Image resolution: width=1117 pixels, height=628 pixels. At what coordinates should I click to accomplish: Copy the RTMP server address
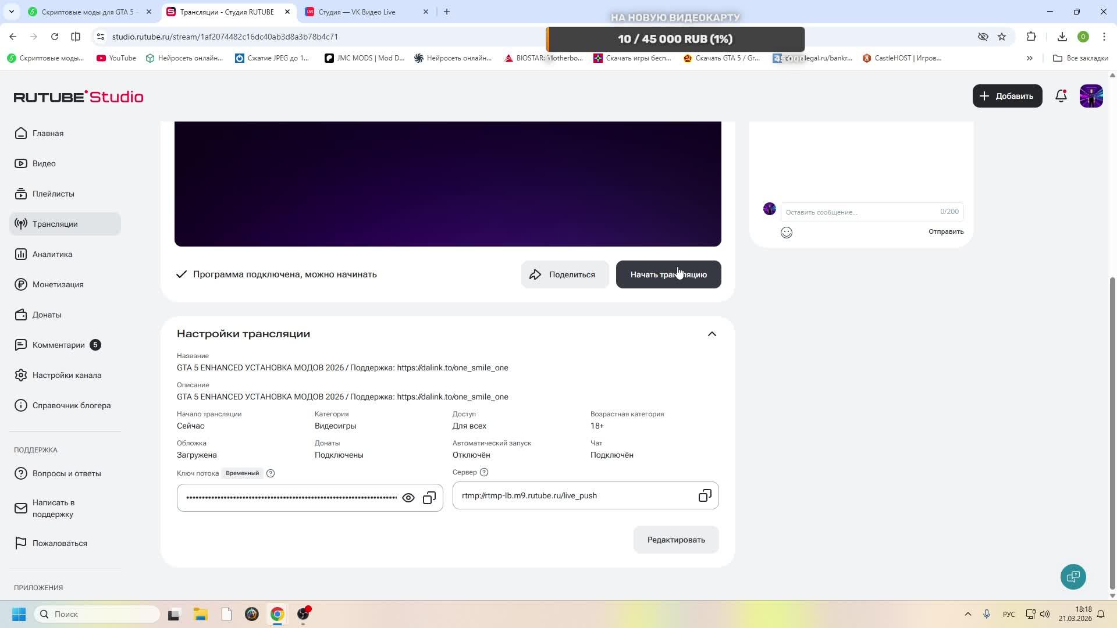click(x=705, y=495)
